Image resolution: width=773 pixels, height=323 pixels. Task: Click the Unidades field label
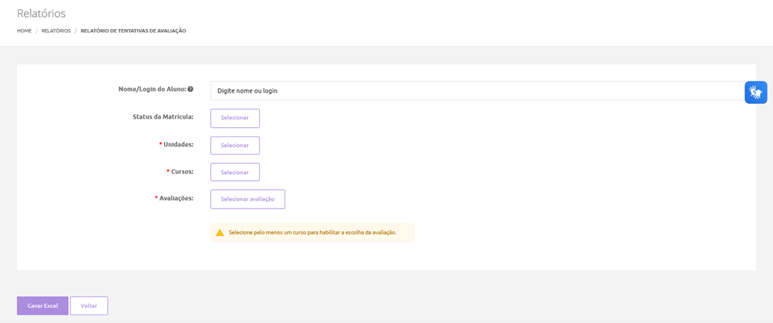(178, 145)
